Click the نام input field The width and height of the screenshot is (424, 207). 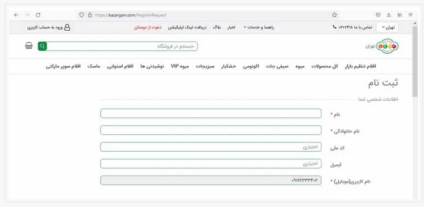[211, 113]
